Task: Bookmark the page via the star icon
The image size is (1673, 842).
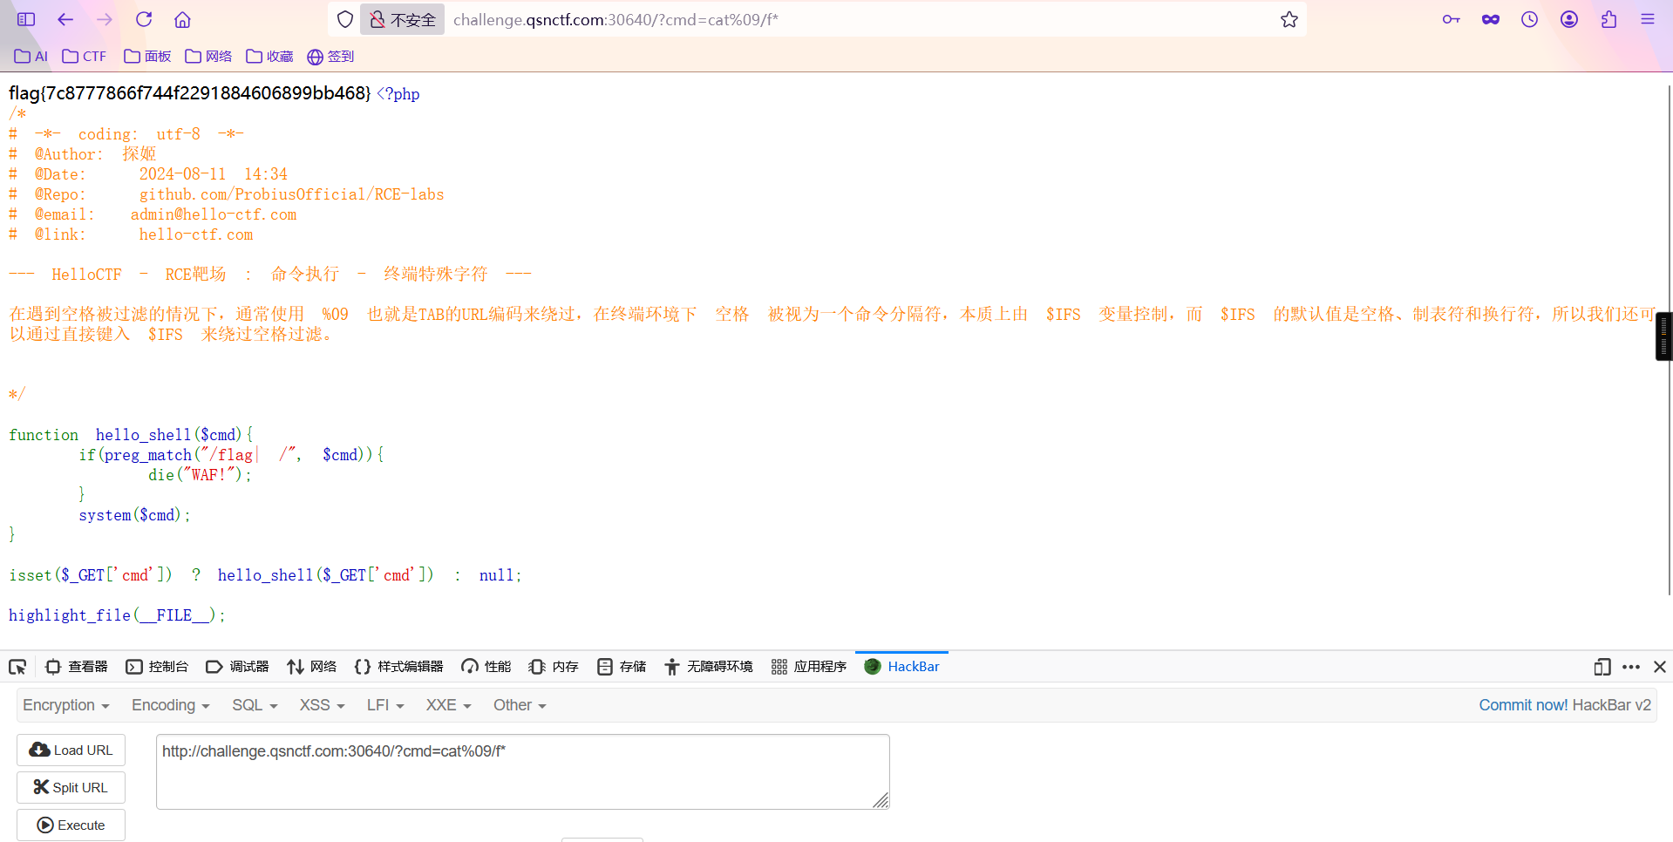Action: coord(1289,19)
